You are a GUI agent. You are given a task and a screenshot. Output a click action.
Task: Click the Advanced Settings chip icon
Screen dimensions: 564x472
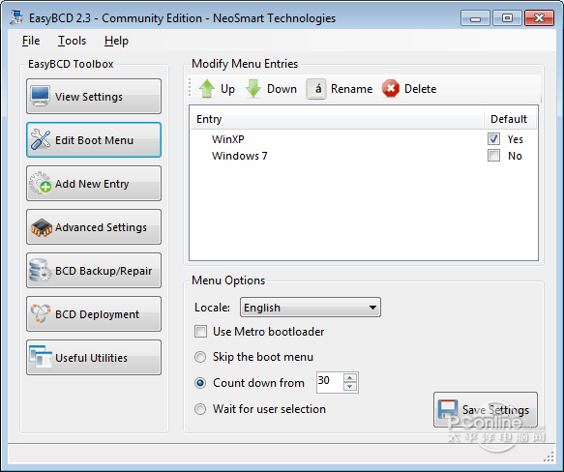coord(41,227)
